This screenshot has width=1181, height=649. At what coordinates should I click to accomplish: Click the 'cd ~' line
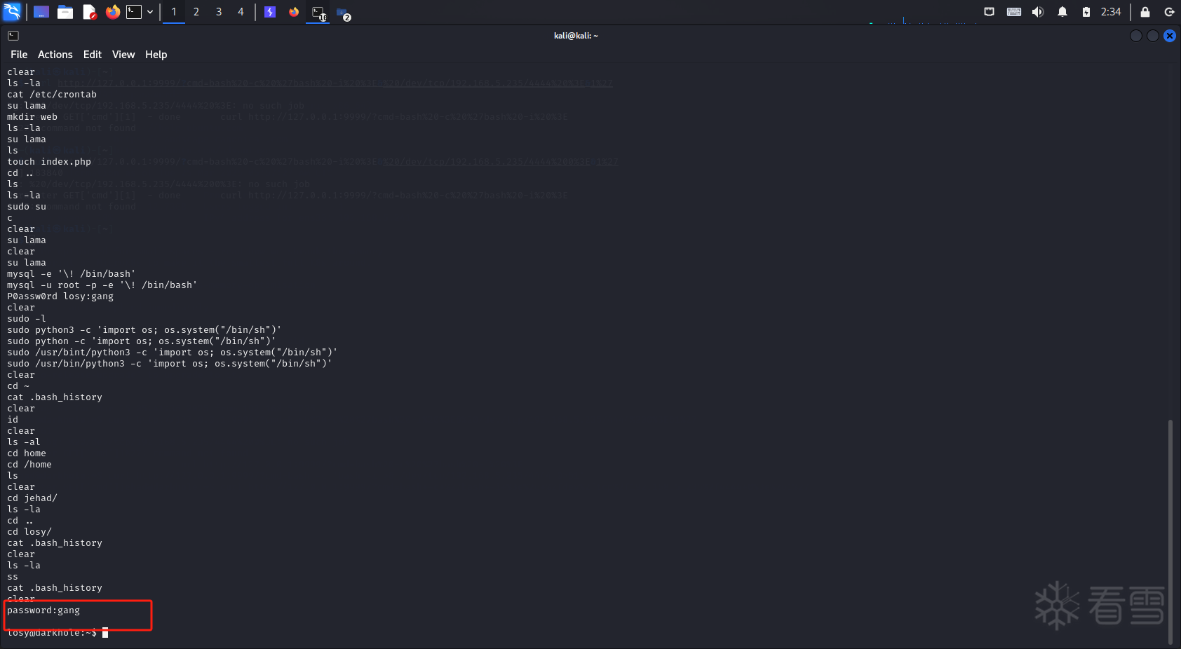[18, 386]
